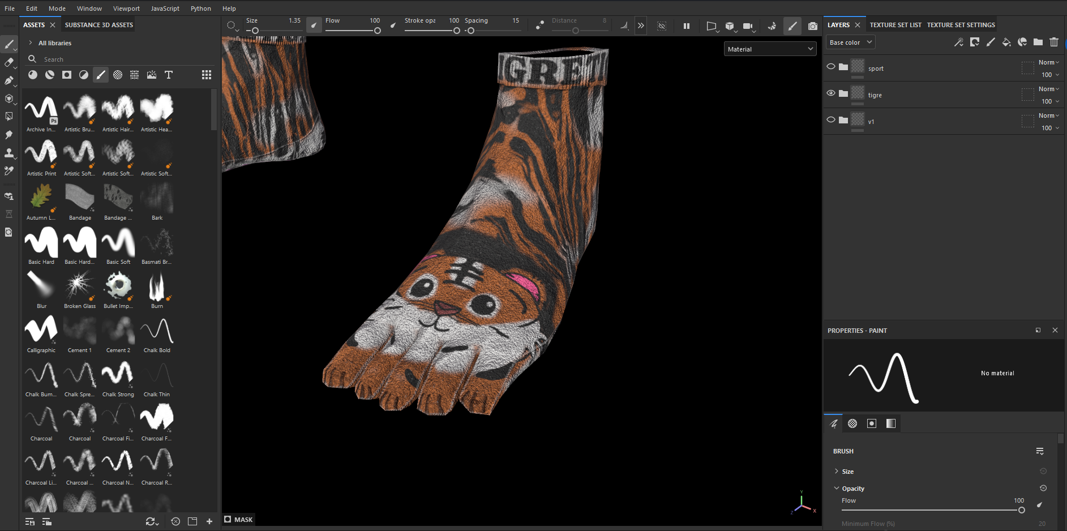The image size is (1067, 531).
Task: Click the Text resources filter icon
Action: (169, 75)
